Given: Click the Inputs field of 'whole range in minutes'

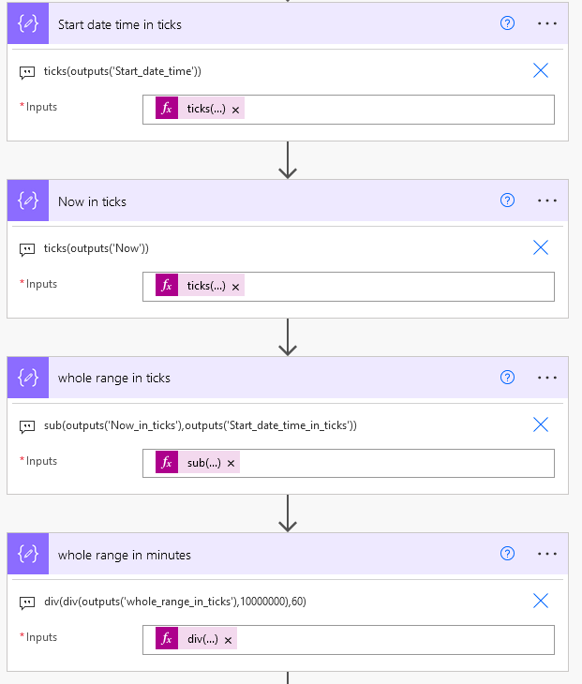Looking at the screenshot, I should [x=394, y=640].
